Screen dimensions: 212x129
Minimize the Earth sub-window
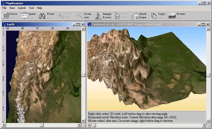coord(74,24)
